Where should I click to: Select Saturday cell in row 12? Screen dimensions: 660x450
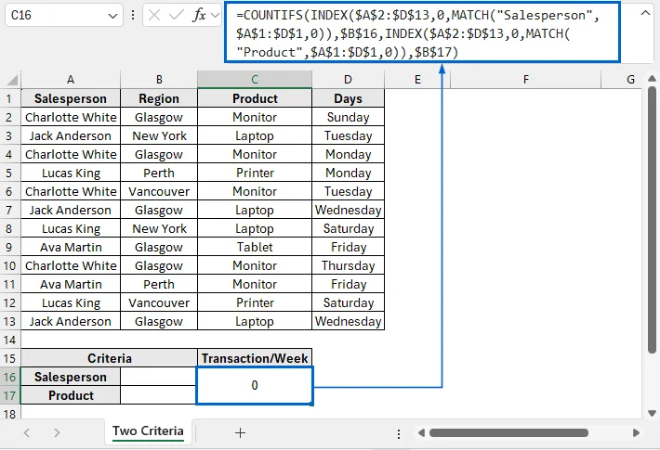[x=348, y=302]
